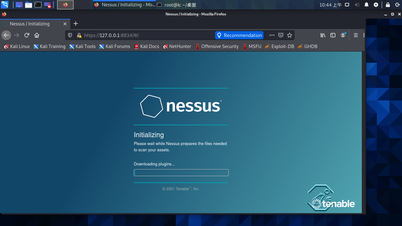The height and width of the screenshot is (226, 402).
Task: Open the Kali Linux bookmark
Action: [x=17, y=46]
